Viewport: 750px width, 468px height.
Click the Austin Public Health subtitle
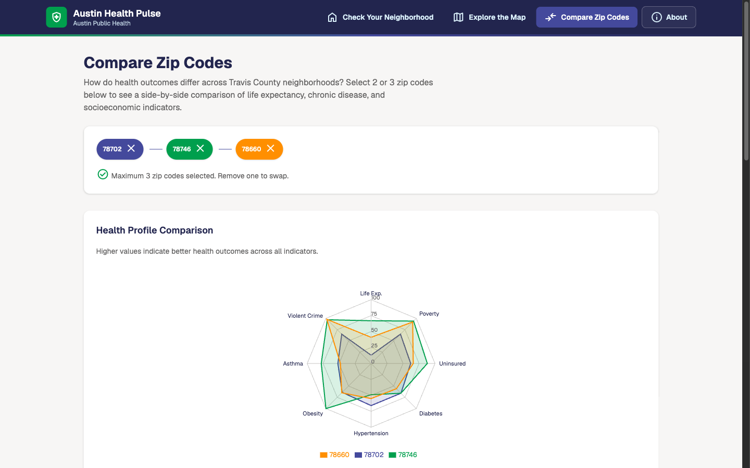point(102,23)
